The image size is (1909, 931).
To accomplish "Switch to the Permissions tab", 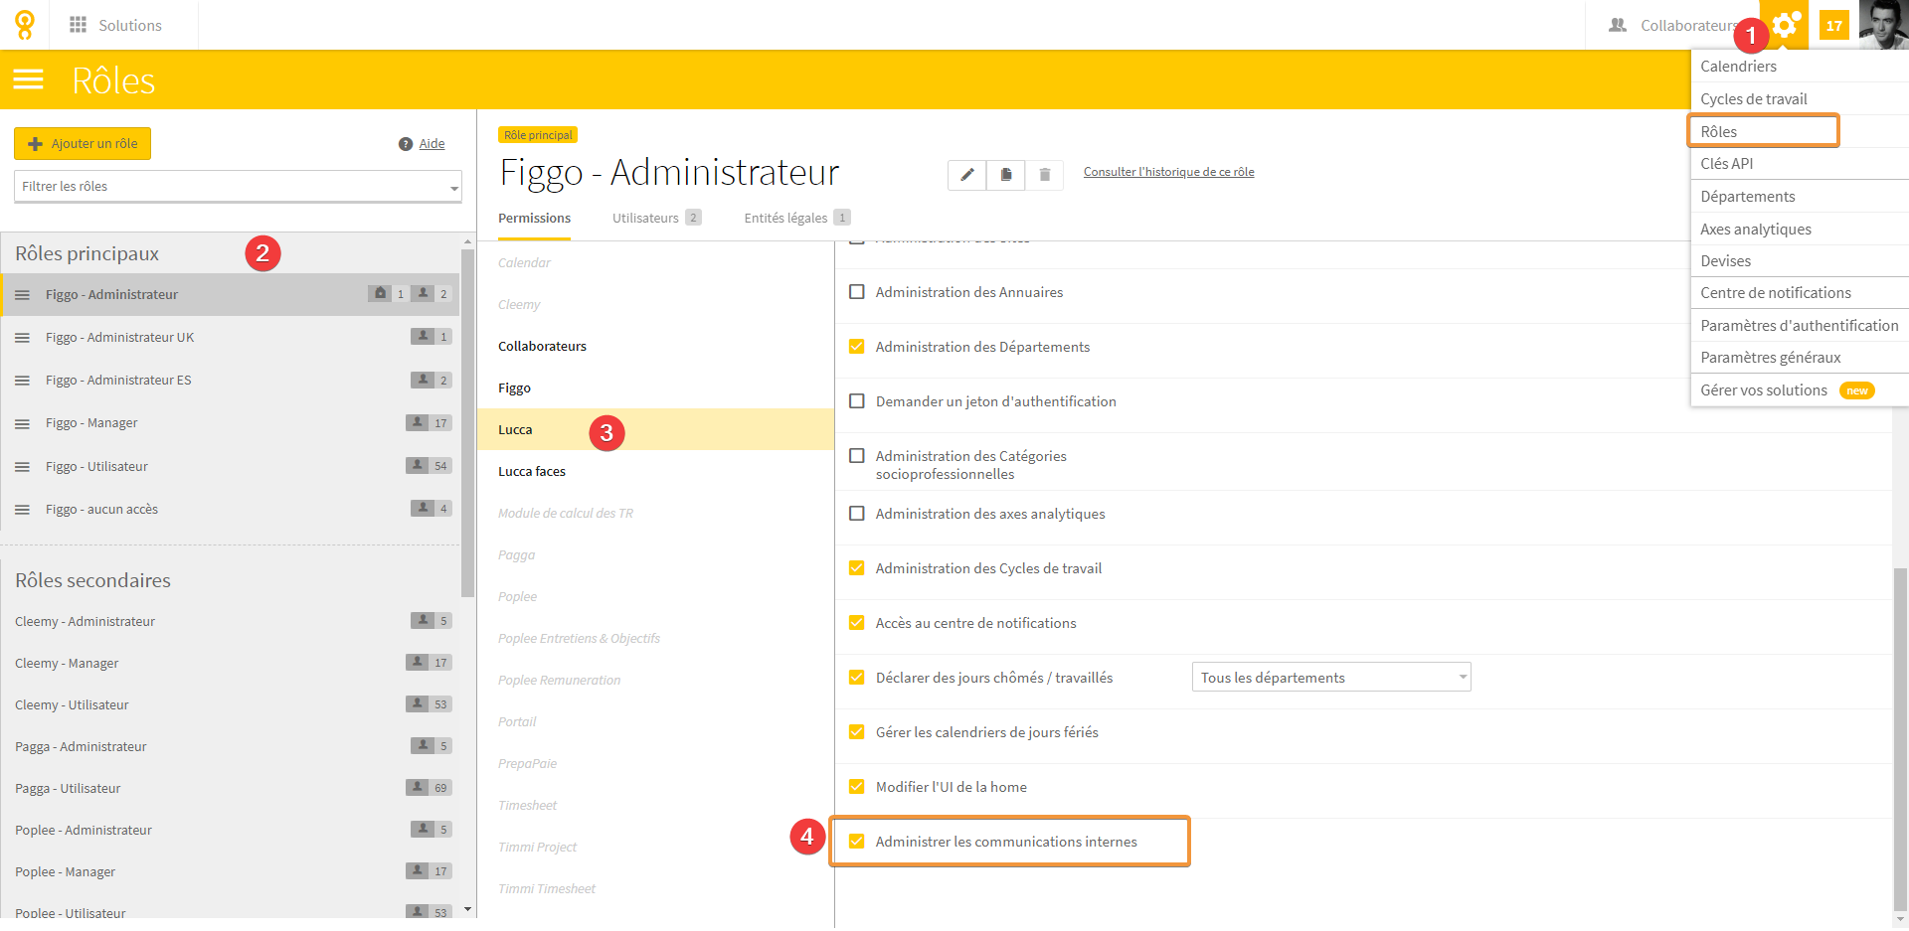I will click(x=534, y=219).
